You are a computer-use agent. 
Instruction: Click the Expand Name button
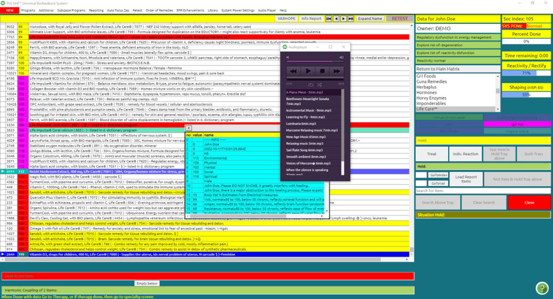(x=370, y=18)
